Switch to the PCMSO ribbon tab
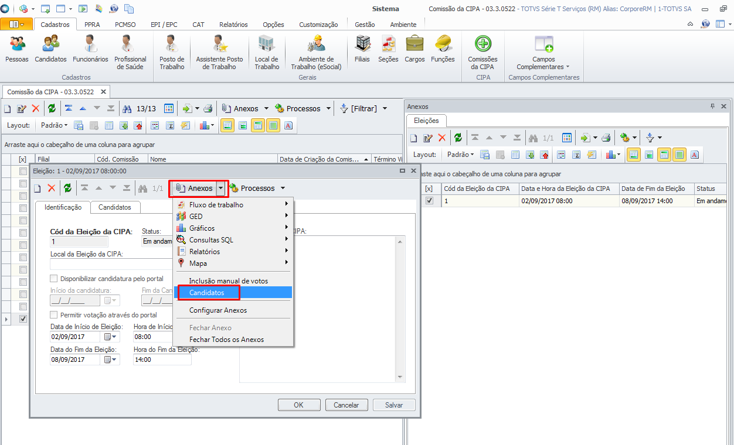Viewport: 734px width, 445px height. pos(125,25)
